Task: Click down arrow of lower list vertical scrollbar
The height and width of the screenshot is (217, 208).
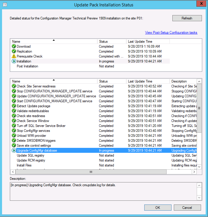Action: coord(199,167)
